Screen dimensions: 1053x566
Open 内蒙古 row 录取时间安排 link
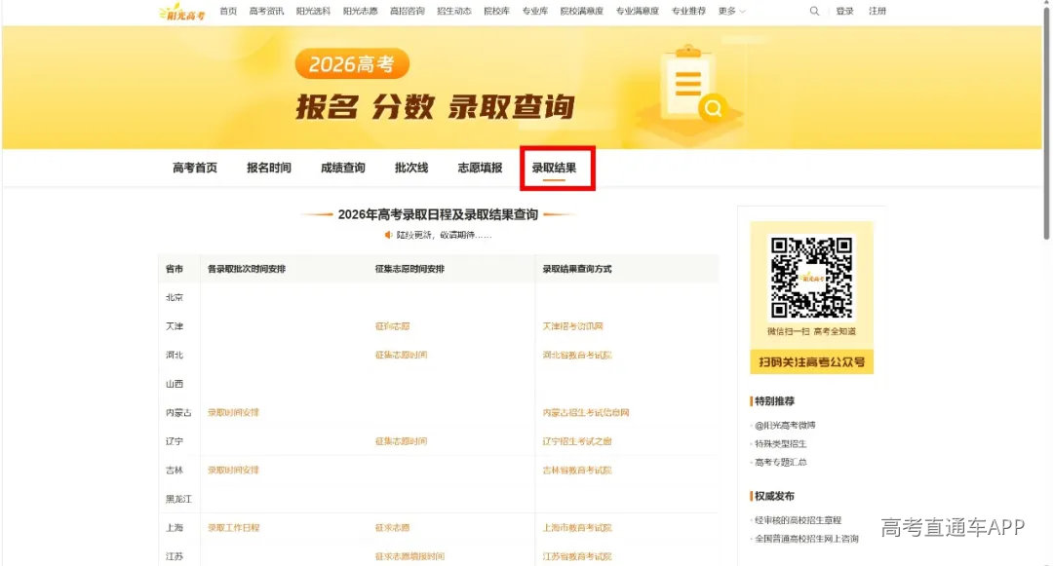(233, 413)
